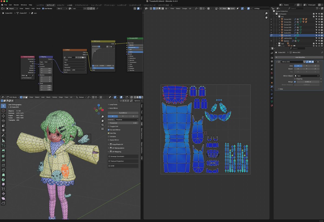Select the Extrude Region tool
The height and width of the screenshot is (222, 324).
tap(3, 151)
